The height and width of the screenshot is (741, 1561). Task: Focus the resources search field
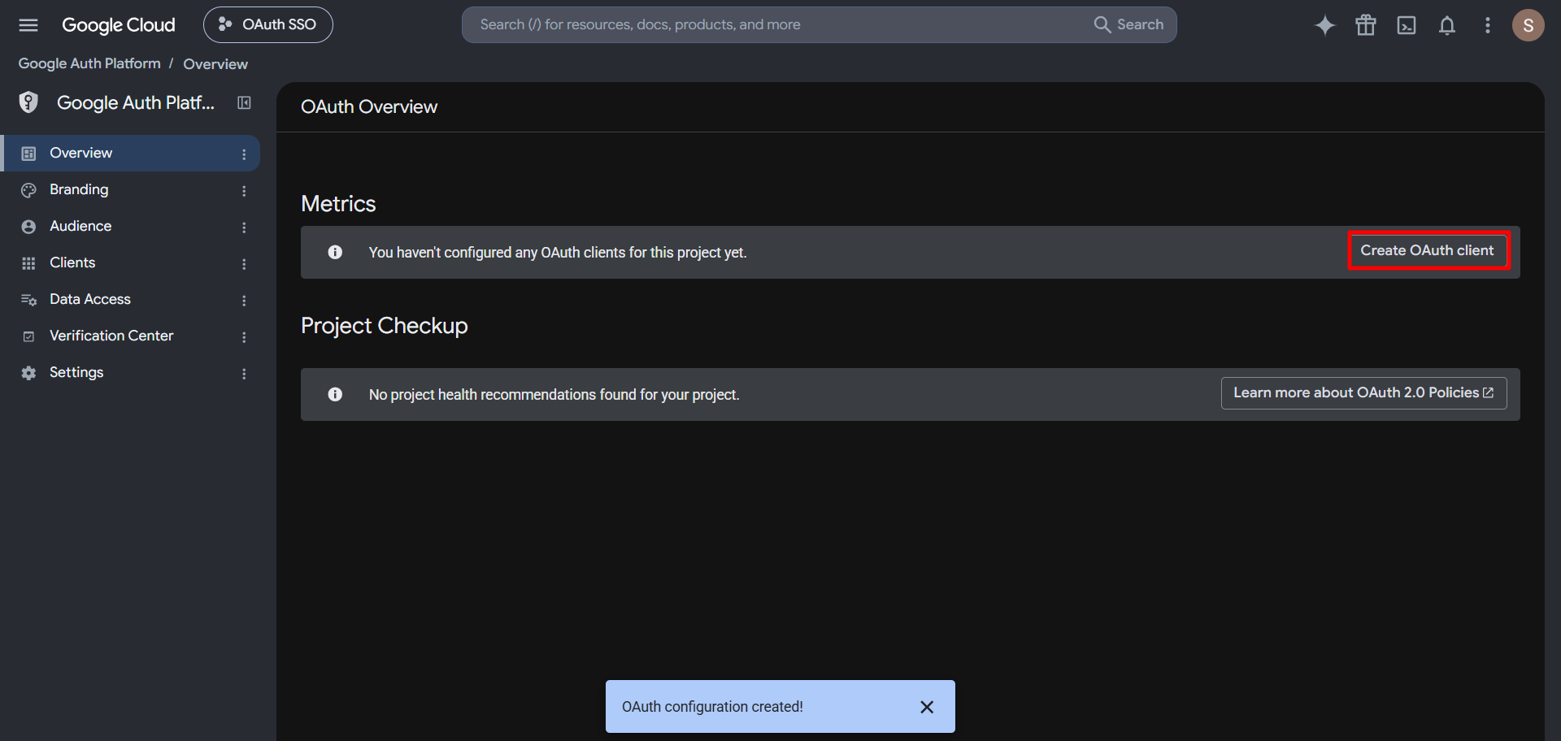(772, 25)
